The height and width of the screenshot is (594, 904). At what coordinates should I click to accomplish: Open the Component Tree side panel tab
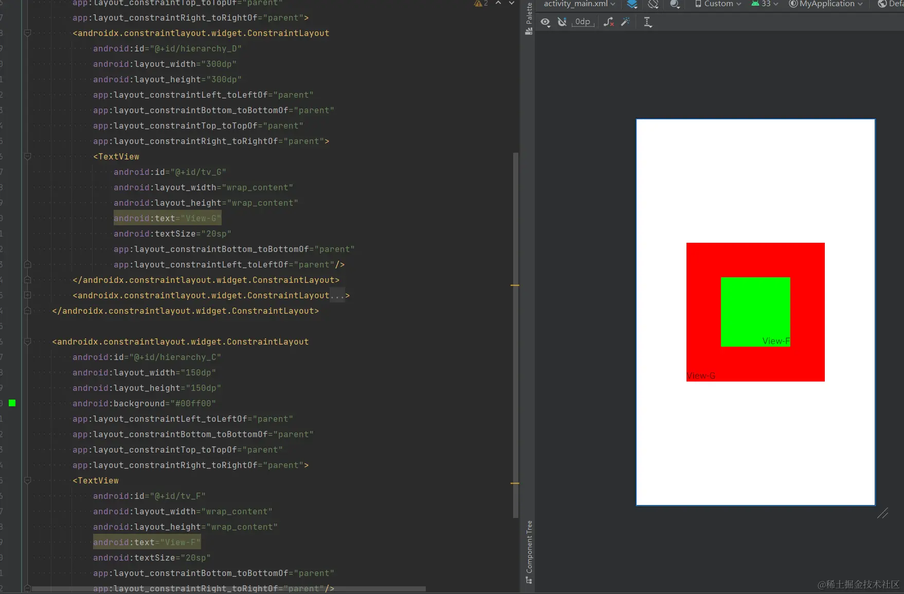(x=529, y=551)
